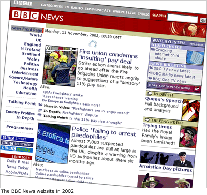Viewport: 207px width, 195px height.
Task: Click the BBC News logo banner
Action: [38, 16]
